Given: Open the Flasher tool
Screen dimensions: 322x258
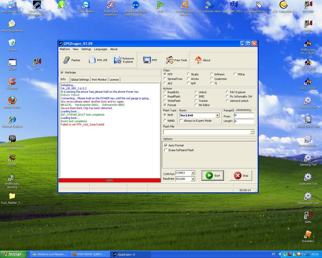Looking at the screenshot, I should click(x=72, y=60).
